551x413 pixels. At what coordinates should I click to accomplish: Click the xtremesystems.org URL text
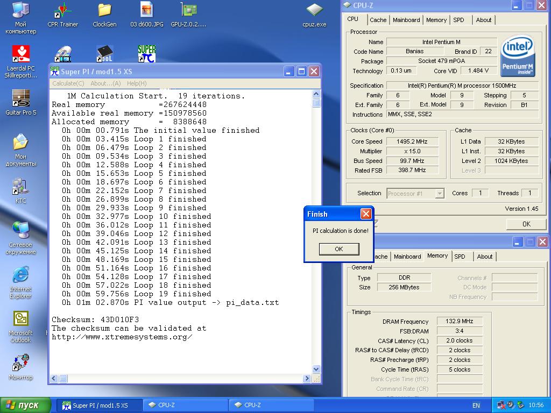(122, 337)
